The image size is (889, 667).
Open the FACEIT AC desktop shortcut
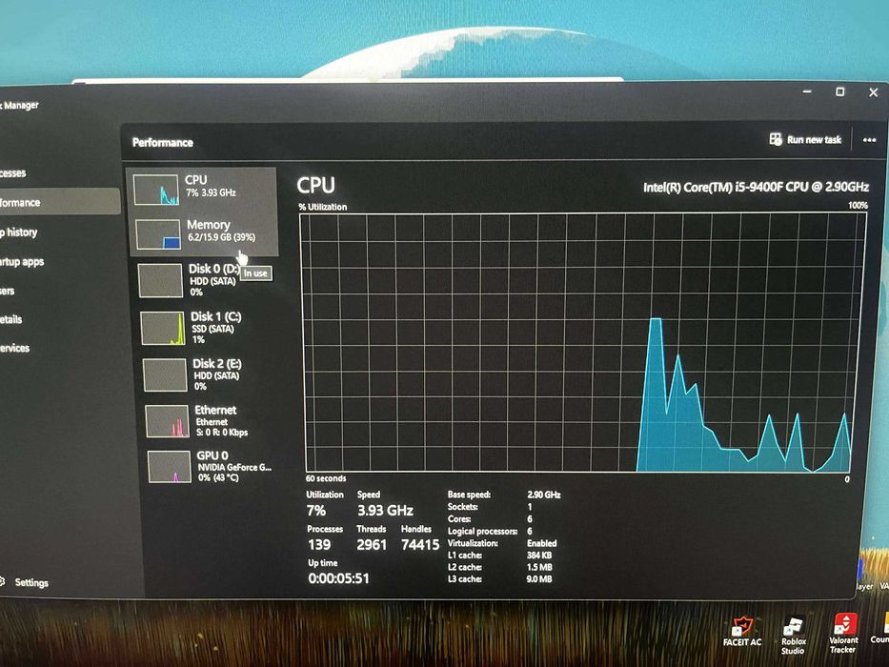tap(741, 631)
